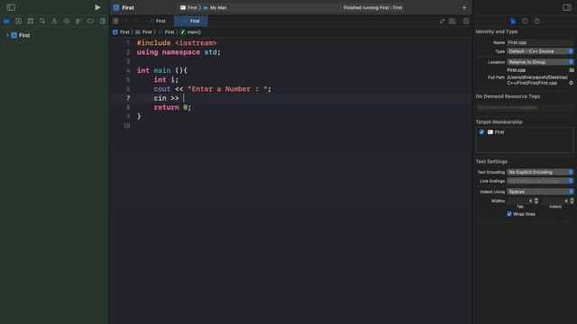
Task: Adjust Indent width stepper
Action: pos(572,201)
